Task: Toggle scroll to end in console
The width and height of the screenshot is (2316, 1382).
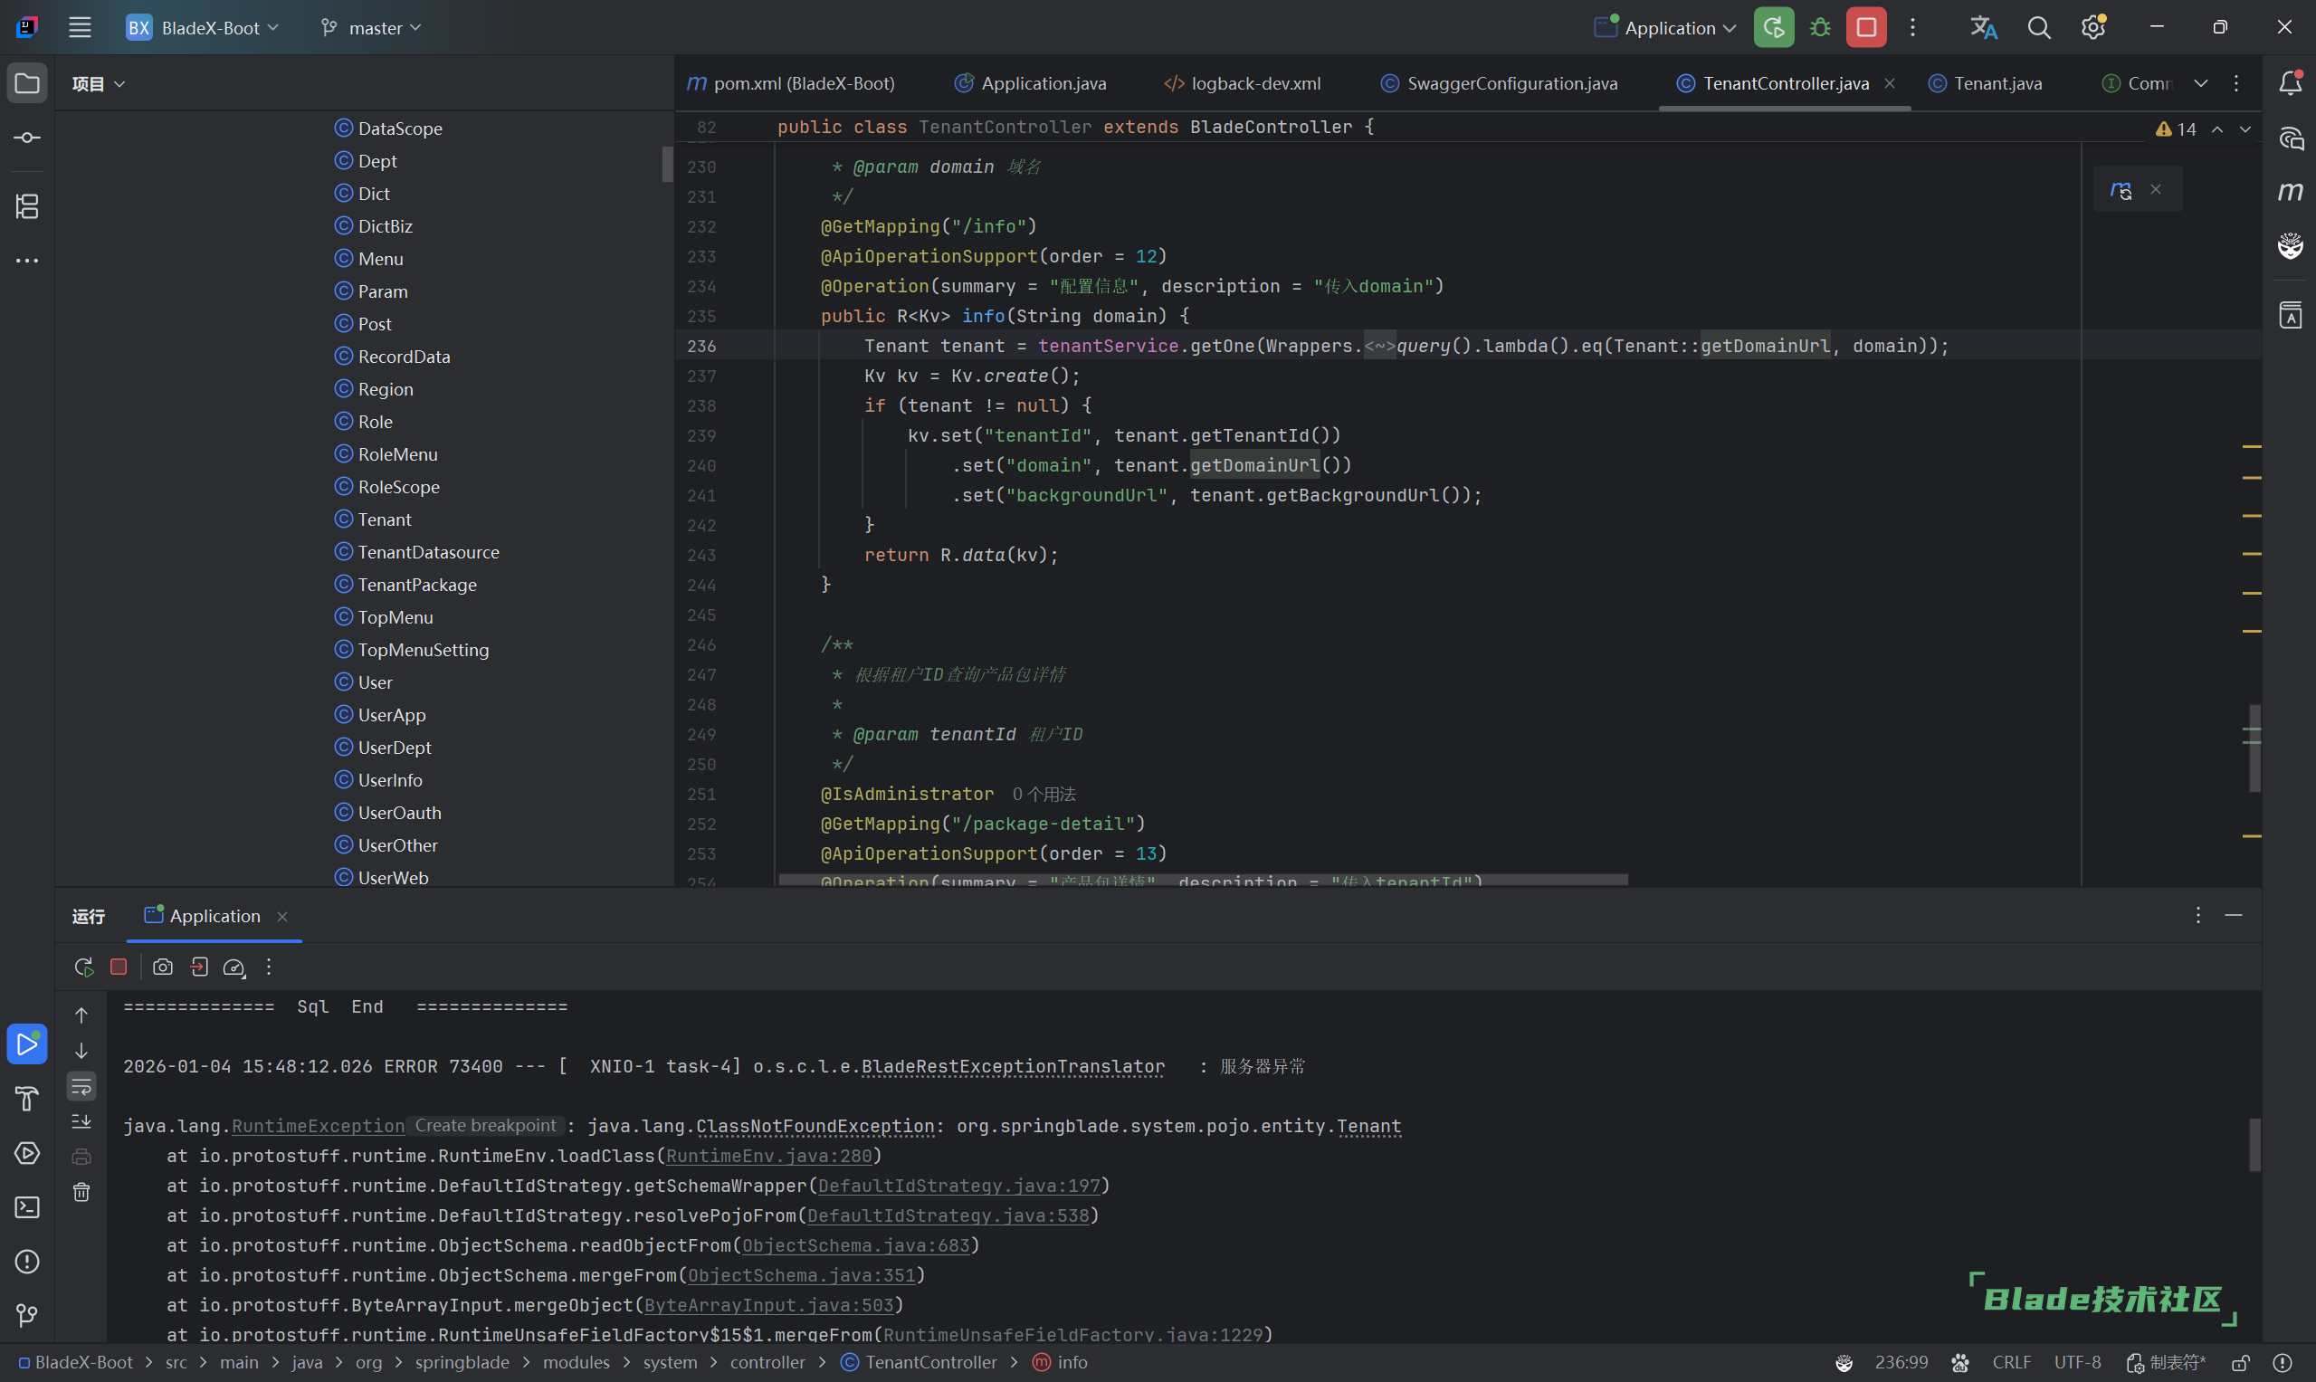Action: [82, 1121]
